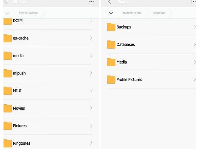Tap back arrow in left panel header
This screenshot has height=149, width=199.
[x=6, y=2]
